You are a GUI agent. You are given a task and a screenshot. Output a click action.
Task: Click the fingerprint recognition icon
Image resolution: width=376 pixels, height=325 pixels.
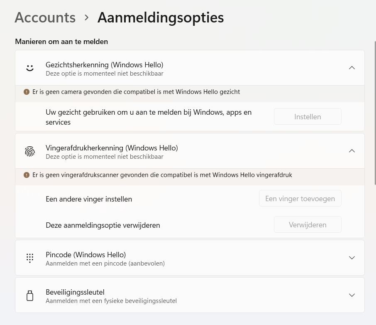tap(30, 152)
